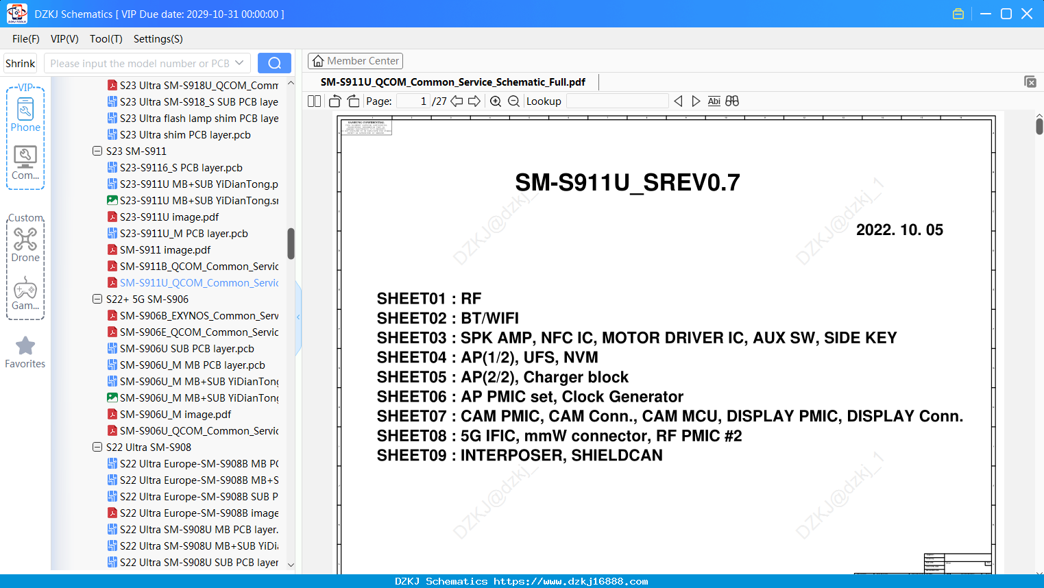The image size is (1044, 588).
Task: Click the yellow briefcase icon in title bar
Action: click(958, 14)
